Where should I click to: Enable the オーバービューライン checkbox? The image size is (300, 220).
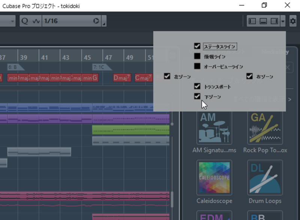[x=197, y=66]
